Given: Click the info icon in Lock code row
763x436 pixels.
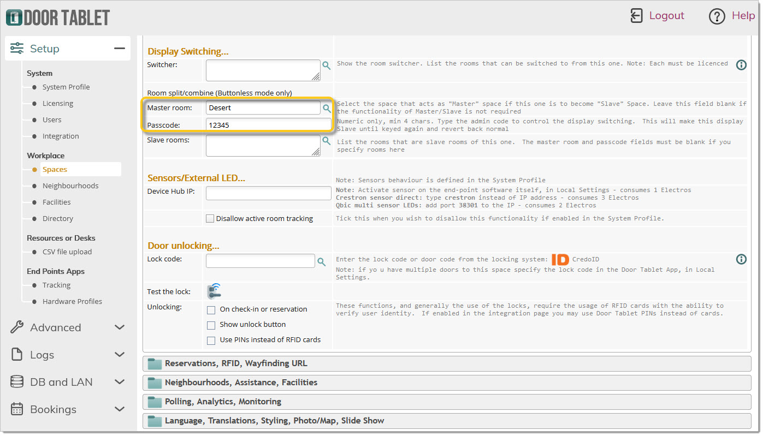Looking at the screenshot, I should (741, 259).
